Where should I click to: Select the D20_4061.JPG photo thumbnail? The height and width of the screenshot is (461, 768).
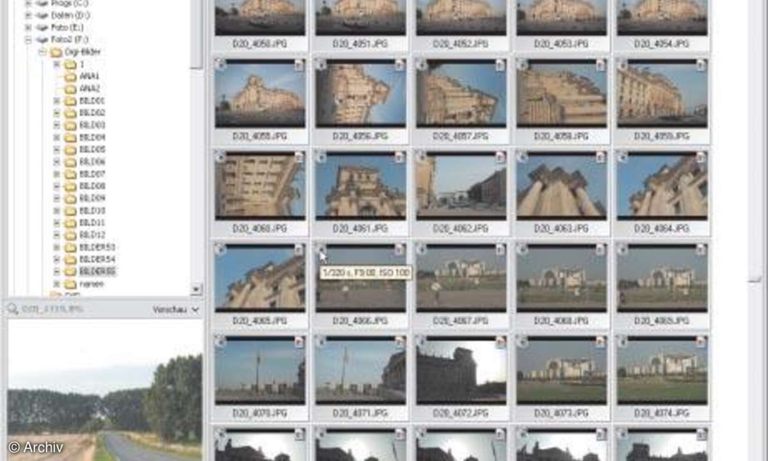360,186
